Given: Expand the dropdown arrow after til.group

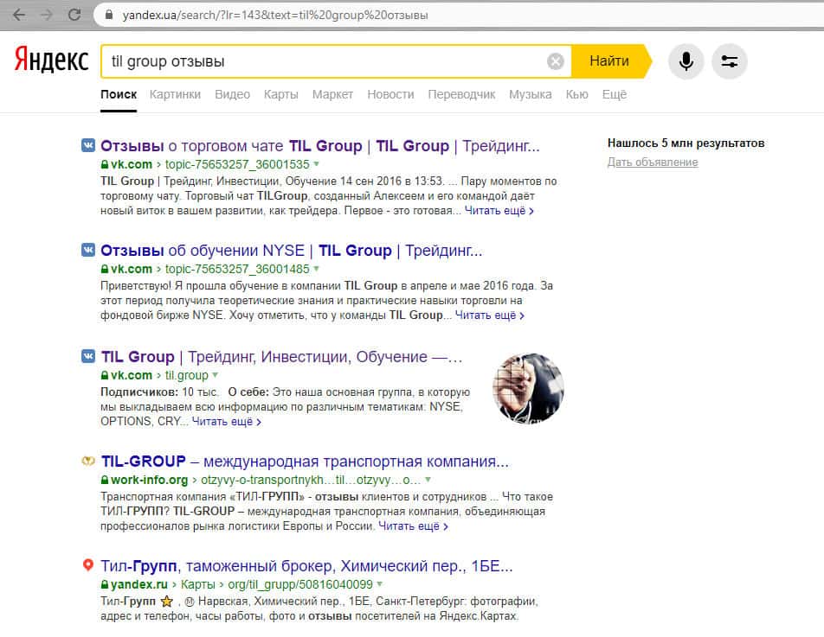Looking at the screenshot, I should pos(215,375).
